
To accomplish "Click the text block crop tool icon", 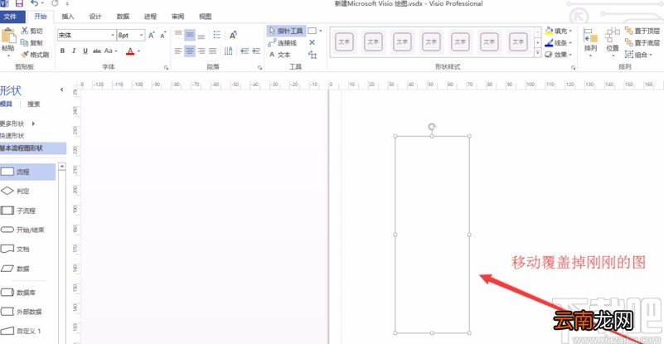I will [313, 55].
